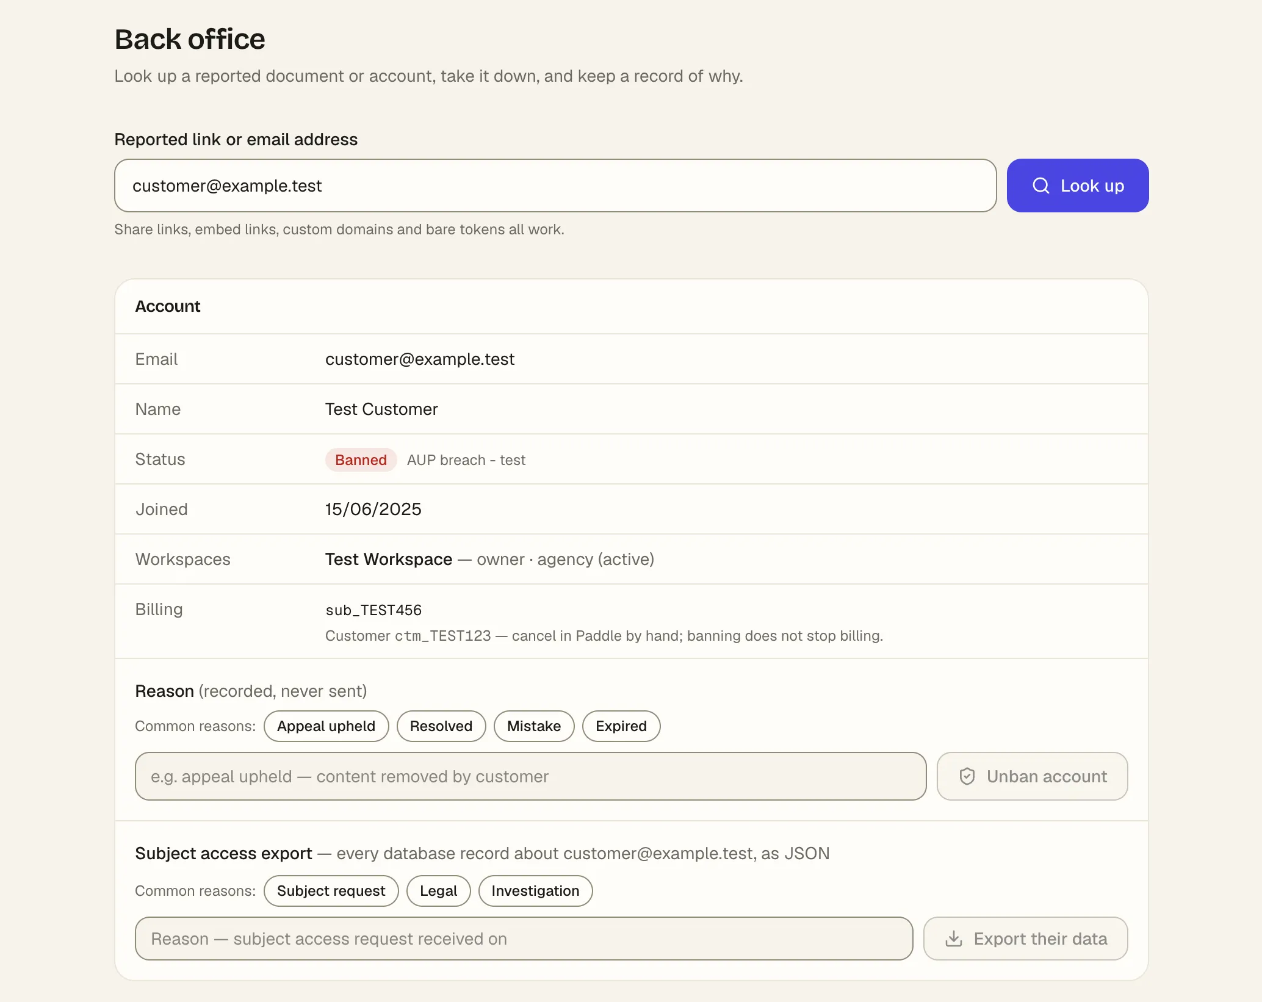Click the 'Back office' page heading

190,39
